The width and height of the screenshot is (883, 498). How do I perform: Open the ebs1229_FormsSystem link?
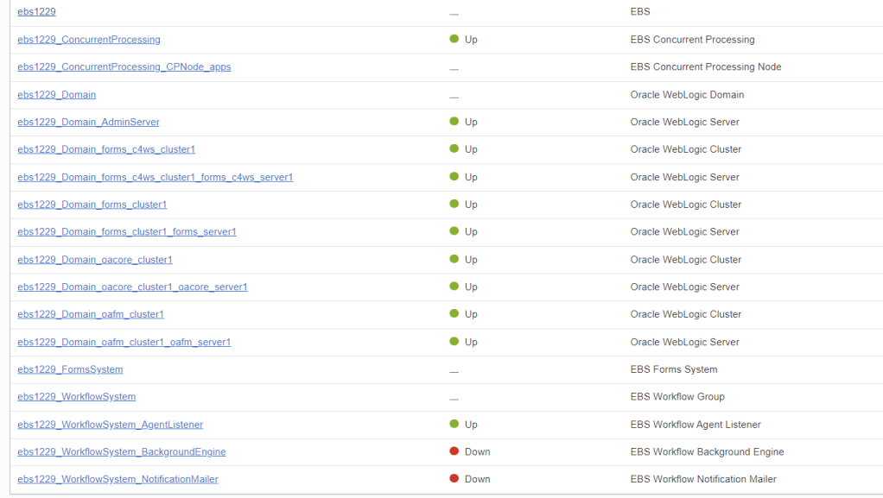tap(70, 369)
